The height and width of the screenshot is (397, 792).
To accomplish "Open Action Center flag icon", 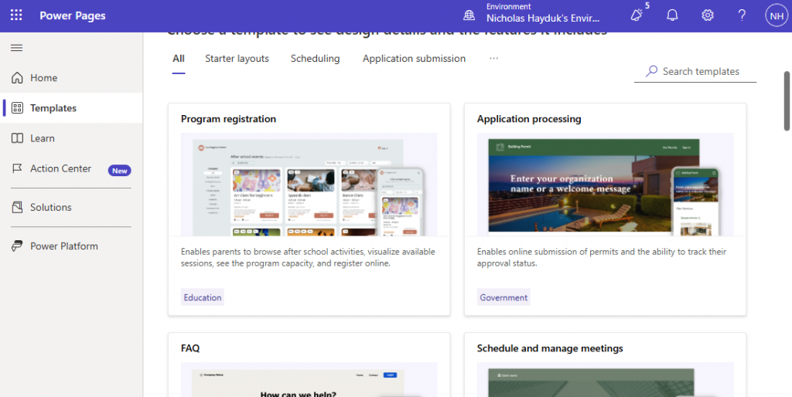I will (x=17, y=168).
